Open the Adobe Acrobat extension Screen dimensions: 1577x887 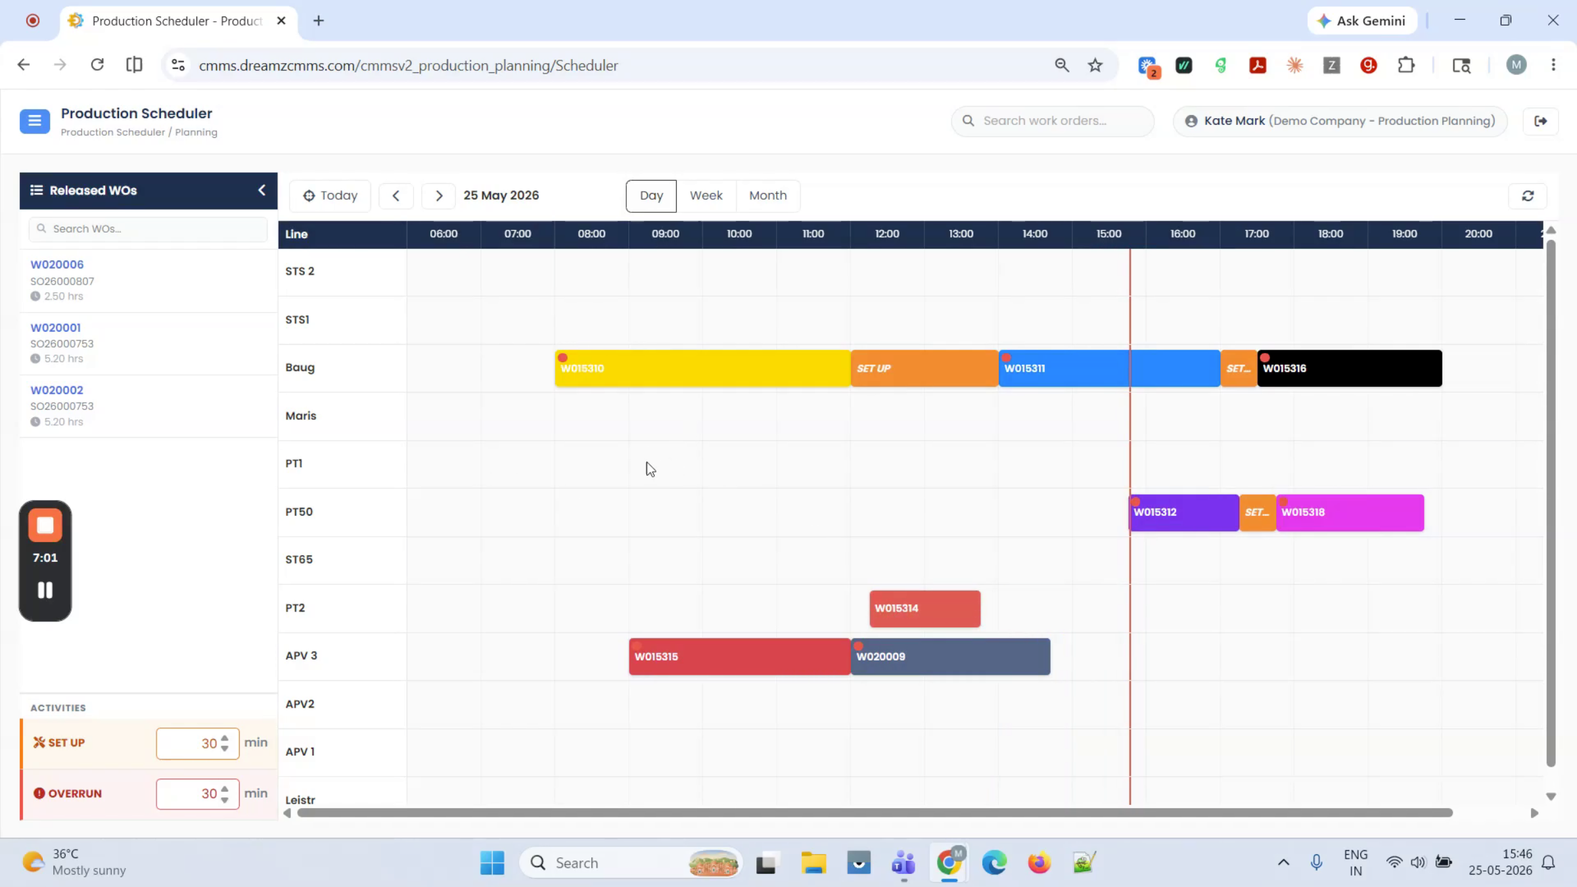click(1258, 65)
